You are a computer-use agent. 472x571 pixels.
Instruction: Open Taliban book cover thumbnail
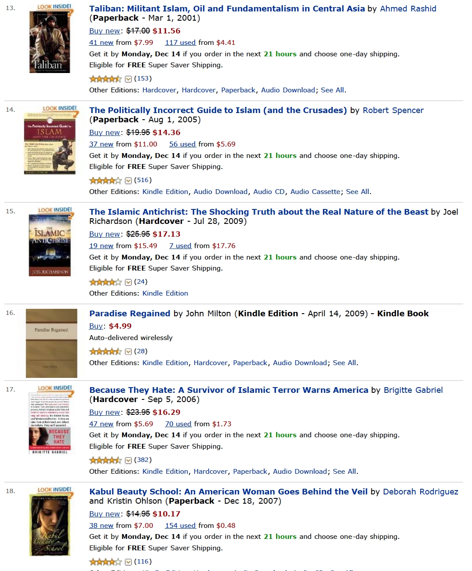coord(50,42)
